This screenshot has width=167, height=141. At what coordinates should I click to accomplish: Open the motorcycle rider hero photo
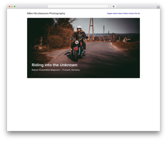pos(83,48)
